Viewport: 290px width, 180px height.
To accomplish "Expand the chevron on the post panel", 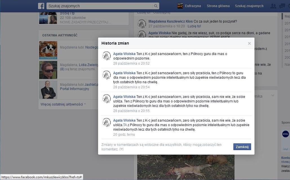I will (x=273, y=96).
